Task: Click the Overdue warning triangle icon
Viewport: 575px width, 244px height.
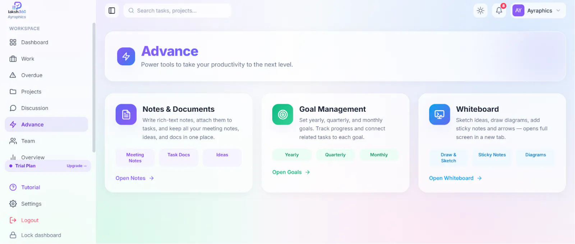Action: pos(13,75)
